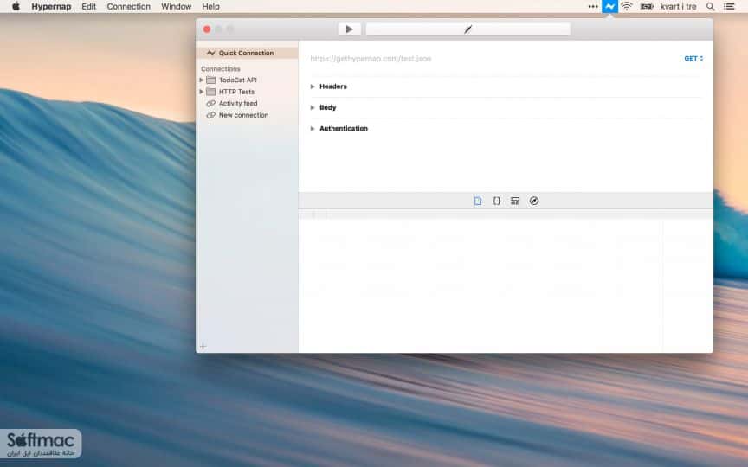Open the Window menu
748x467 pixels.
(176, 7)
